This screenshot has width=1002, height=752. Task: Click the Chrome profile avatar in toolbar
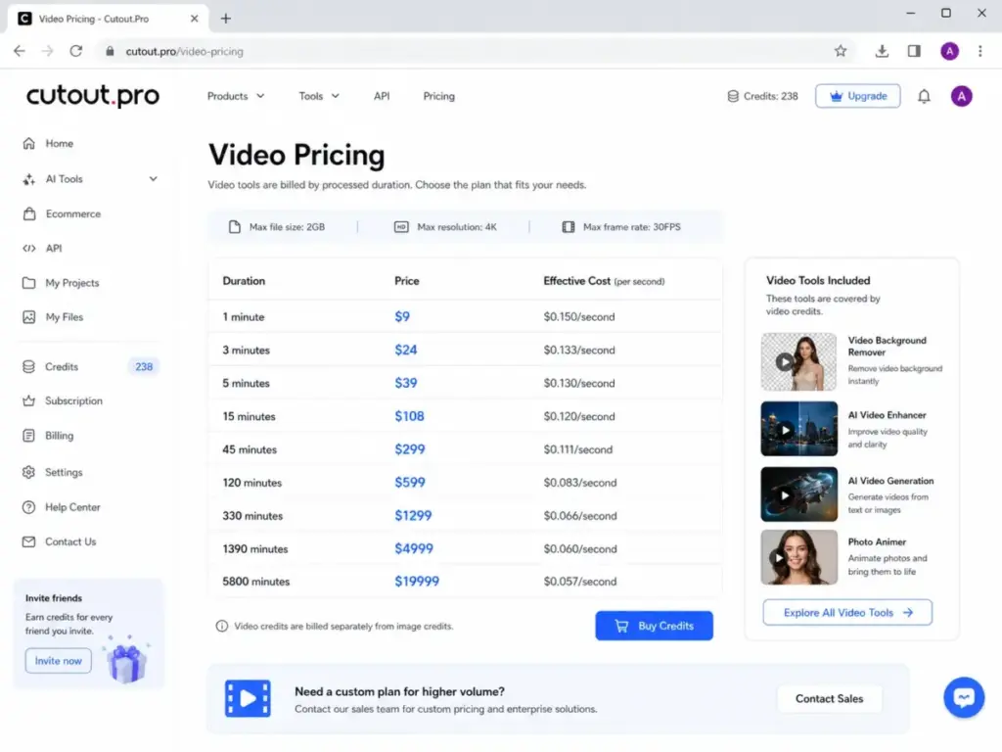[949, 51]
